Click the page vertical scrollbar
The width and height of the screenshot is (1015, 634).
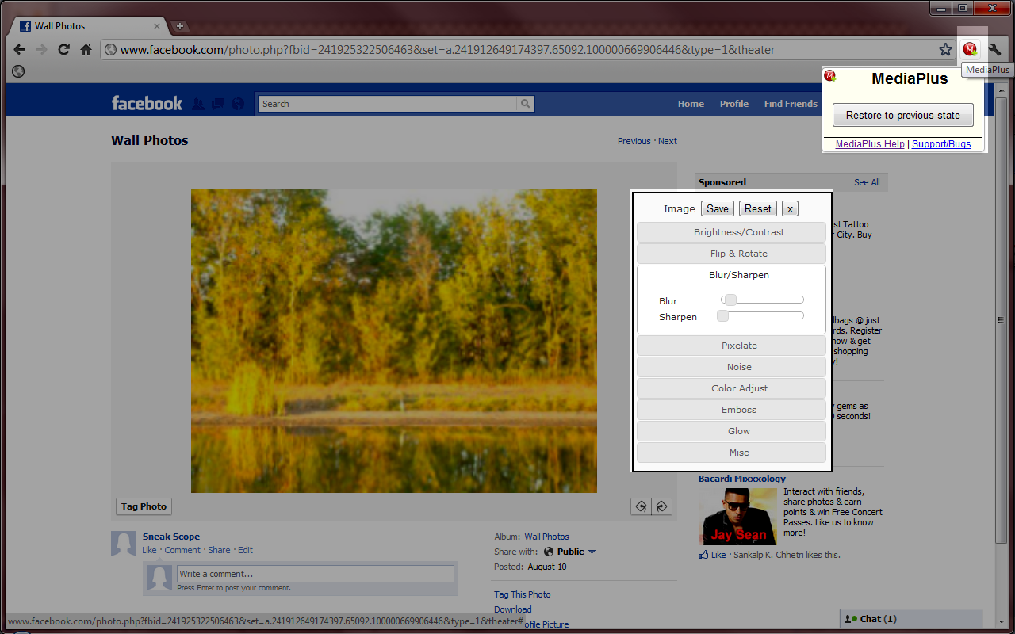(1002, 320)
